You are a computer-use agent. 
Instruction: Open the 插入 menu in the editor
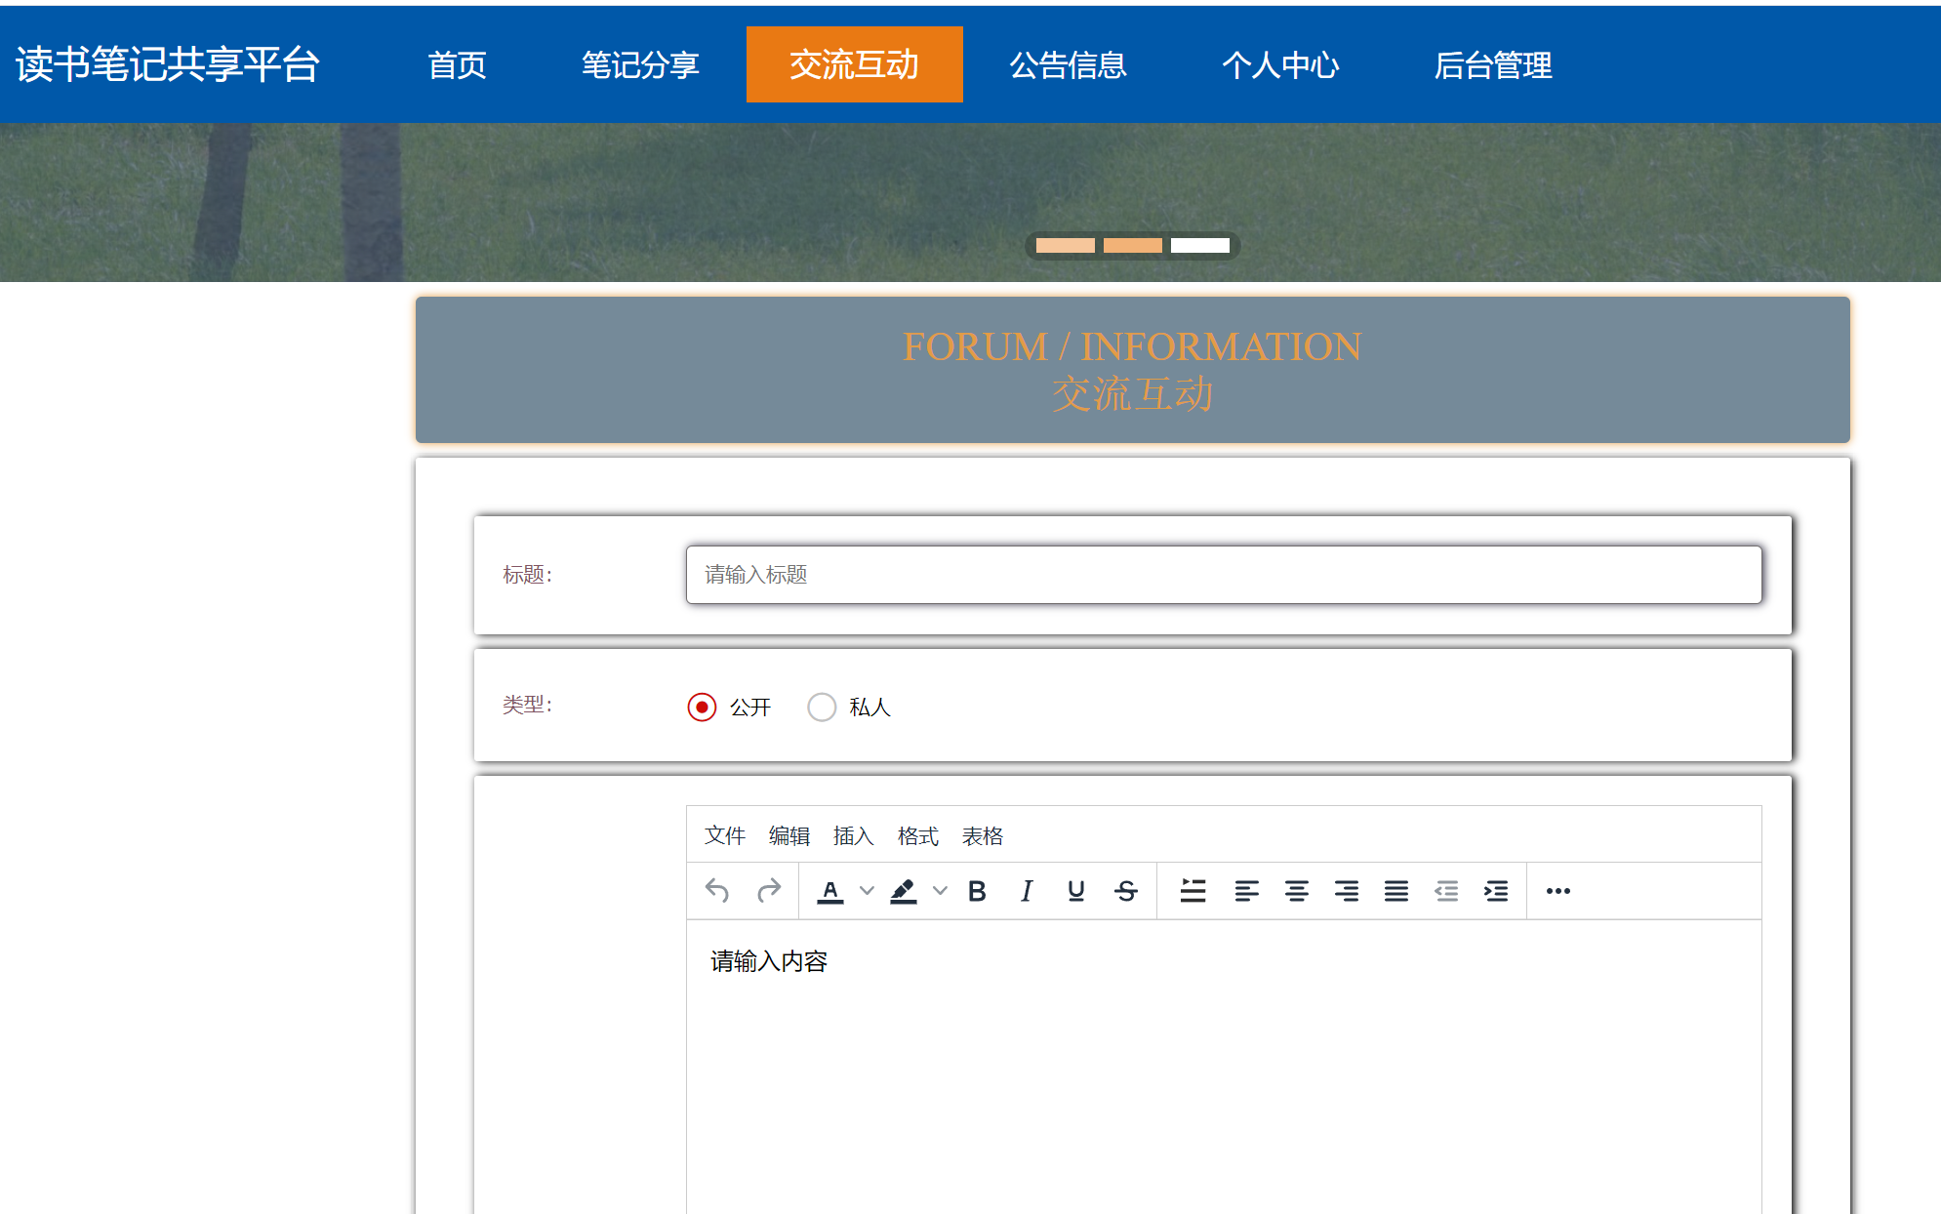(x=853, y=835)
